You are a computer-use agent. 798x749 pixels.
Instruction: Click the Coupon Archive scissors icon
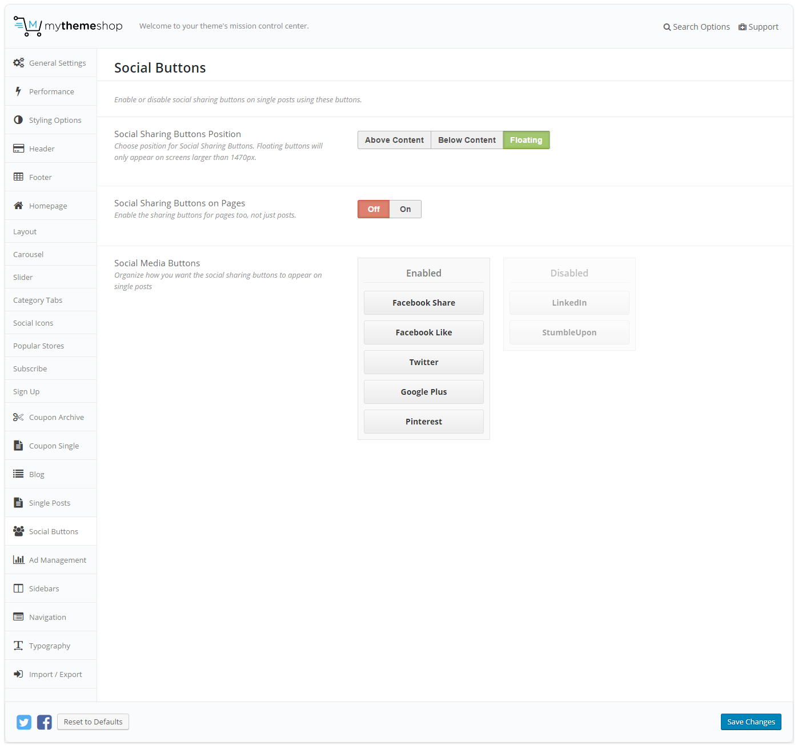tap(18, 417)
